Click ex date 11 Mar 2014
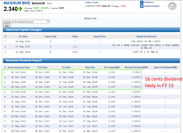The width and height of the screenshot is (183, 133). 66,112
